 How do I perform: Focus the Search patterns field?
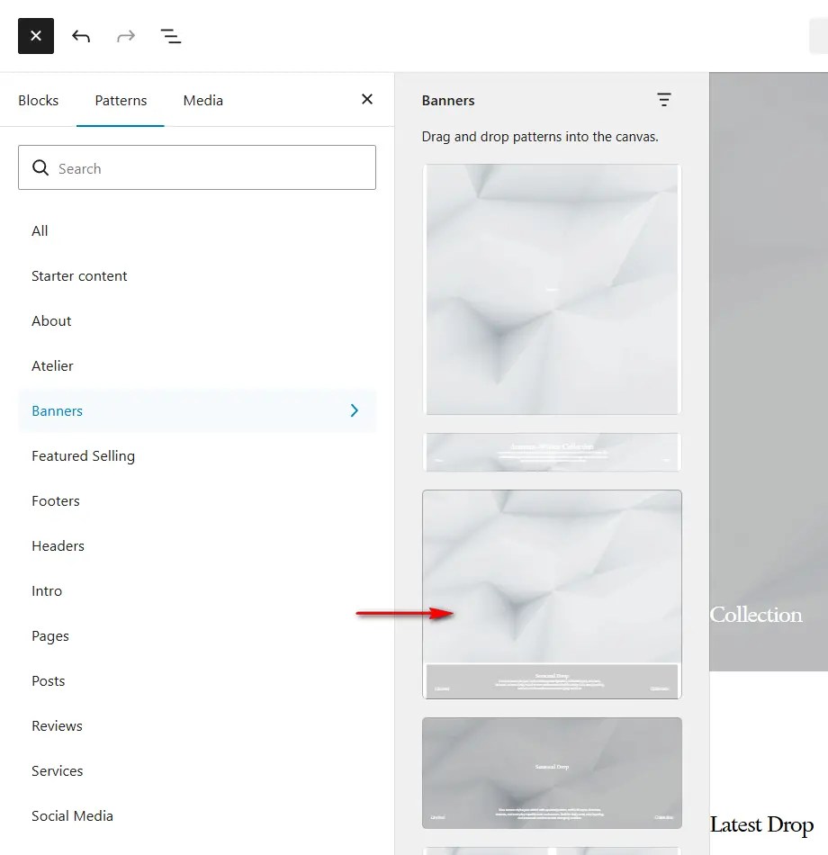[197, 167]
